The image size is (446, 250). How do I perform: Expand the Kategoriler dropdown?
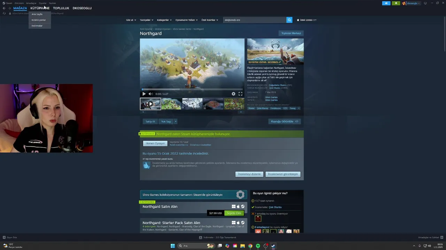click(x=164, y=20)
